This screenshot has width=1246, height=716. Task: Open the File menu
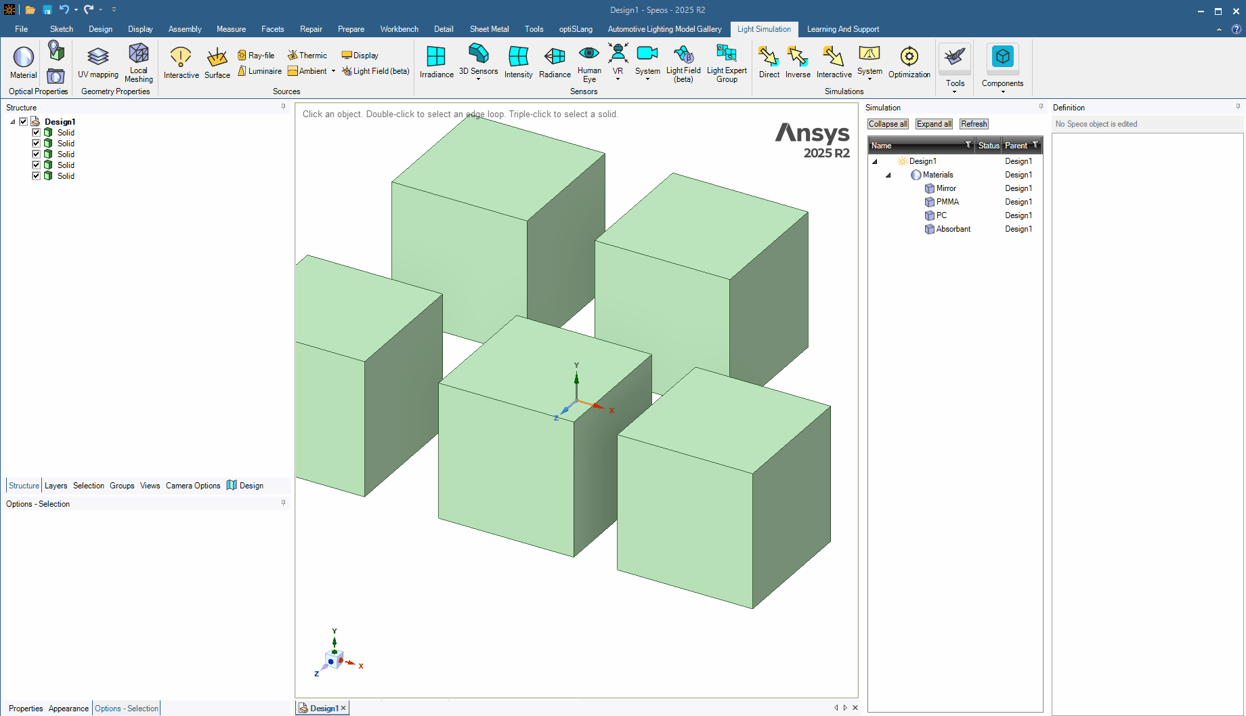(x=22, y=29)
